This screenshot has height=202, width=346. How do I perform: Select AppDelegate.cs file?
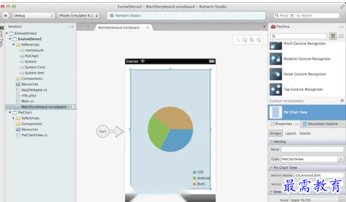34,90
